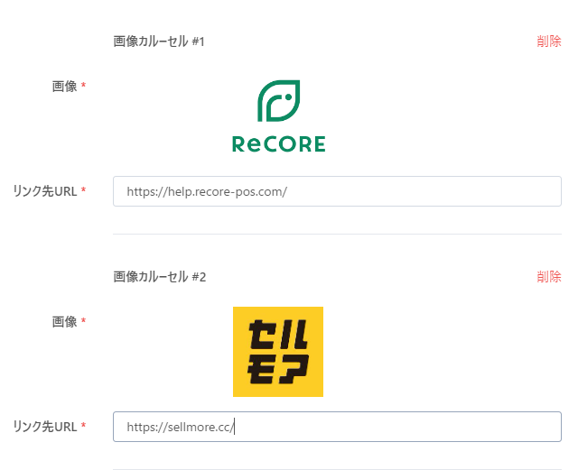The height and width of the screenshot is (470, 578).
Task: Click the required asterisk by second リンク先URL
Action: point(83,426)
